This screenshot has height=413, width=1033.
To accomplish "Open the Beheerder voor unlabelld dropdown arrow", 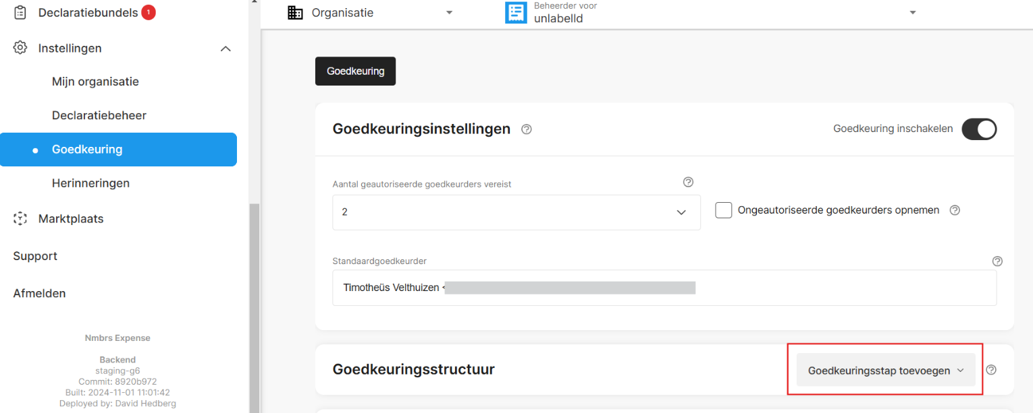I will (x=913, y=13).
